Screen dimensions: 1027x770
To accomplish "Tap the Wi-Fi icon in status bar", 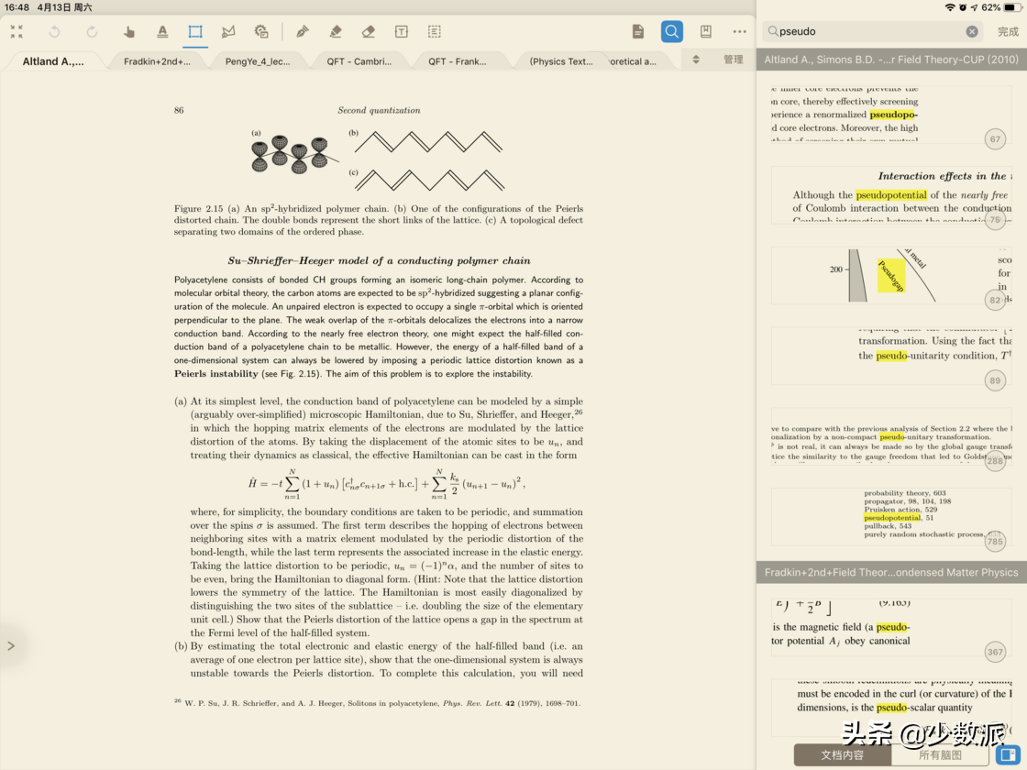I will (x=950, y=7).
